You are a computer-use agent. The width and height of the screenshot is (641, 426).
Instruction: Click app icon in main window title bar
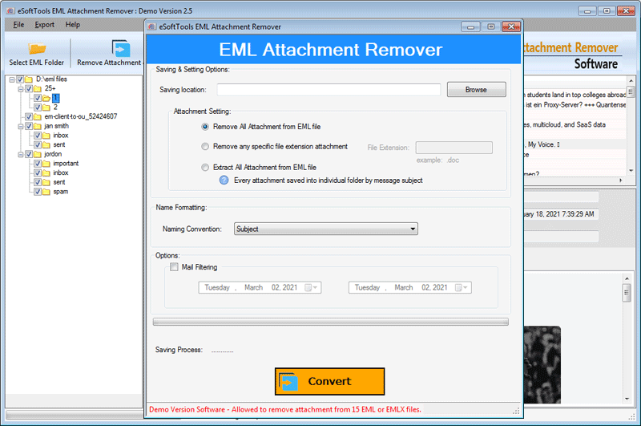tap(10, 11)
